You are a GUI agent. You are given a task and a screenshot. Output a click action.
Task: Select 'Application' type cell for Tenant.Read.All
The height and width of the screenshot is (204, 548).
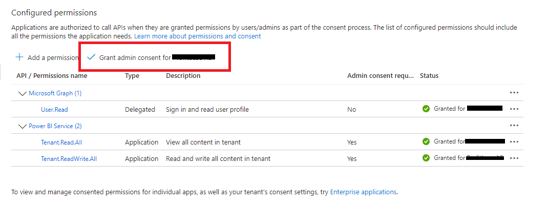[x=141, y=142]
